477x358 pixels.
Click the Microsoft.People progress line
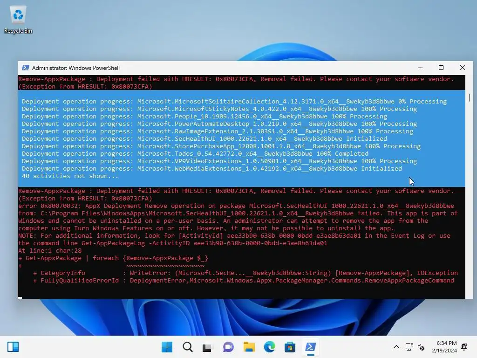[x=204, y=116]
